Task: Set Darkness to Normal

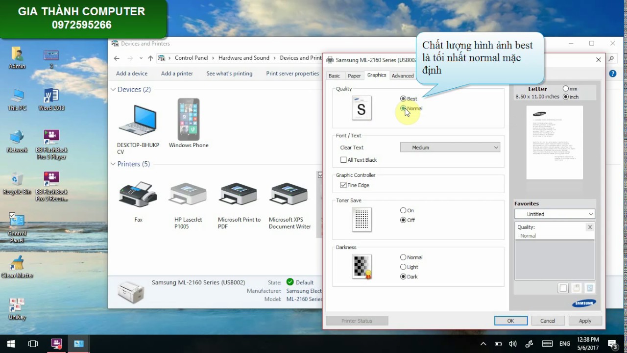Action: pos(411,257)
